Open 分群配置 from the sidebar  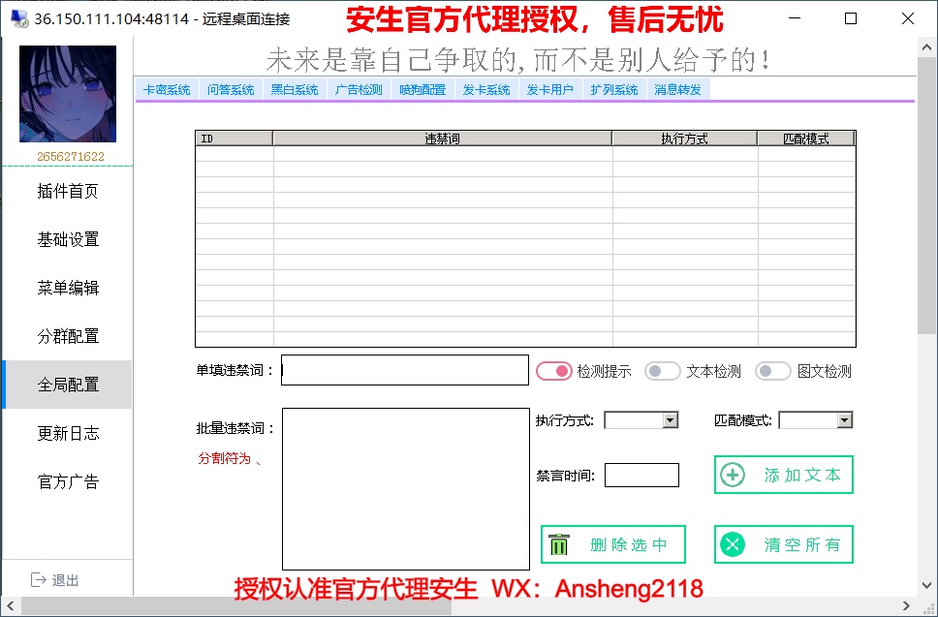coord(68,336)
